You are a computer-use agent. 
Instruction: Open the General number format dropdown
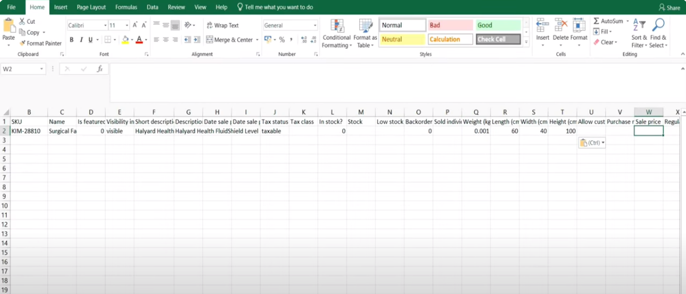coord(315,25)
